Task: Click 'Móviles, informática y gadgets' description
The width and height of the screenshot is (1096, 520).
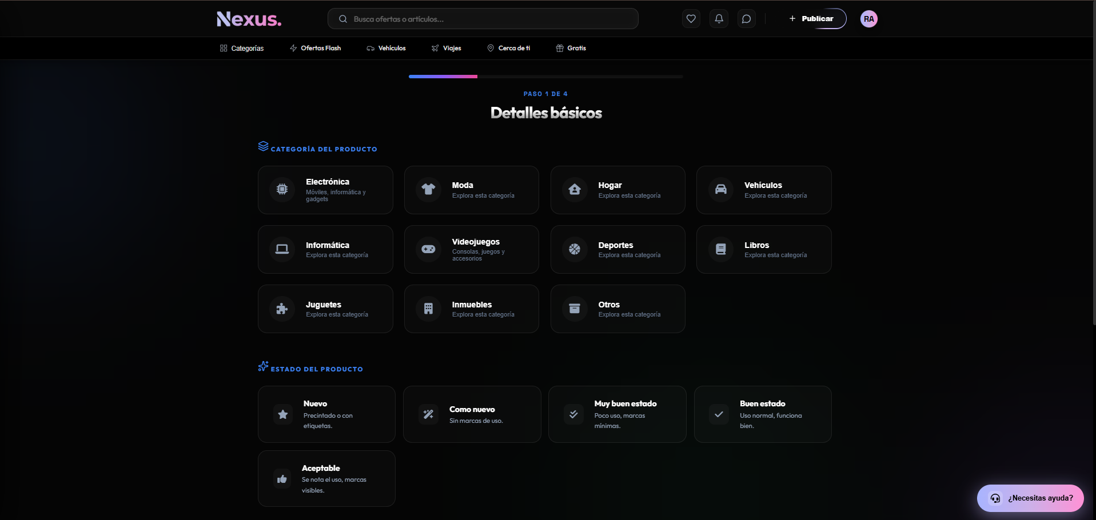Action: (336, 195)
